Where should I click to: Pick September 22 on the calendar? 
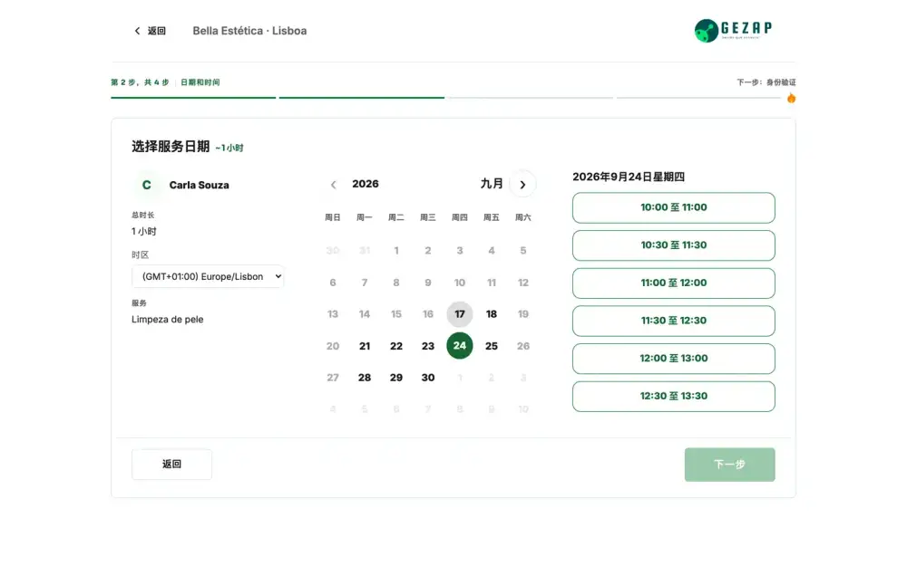[x=396, y=346]
